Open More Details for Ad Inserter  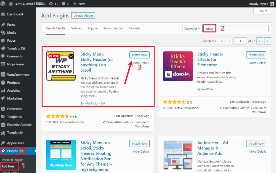point(258,151)
